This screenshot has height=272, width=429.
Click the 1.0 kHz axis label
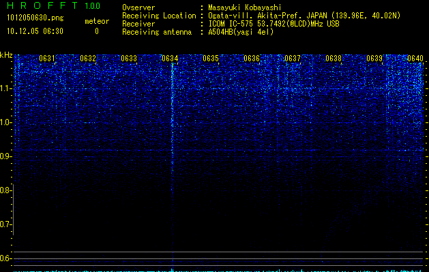pyautogui.click(x=5, y=122)
